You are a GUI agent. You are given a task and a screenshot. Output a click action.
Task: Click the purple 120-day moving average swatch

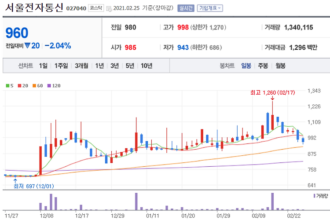49,86
